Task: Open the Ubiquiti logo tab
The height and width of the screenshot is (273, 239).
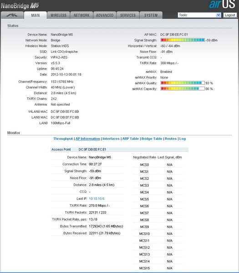Action: click(x=12, y=15)
